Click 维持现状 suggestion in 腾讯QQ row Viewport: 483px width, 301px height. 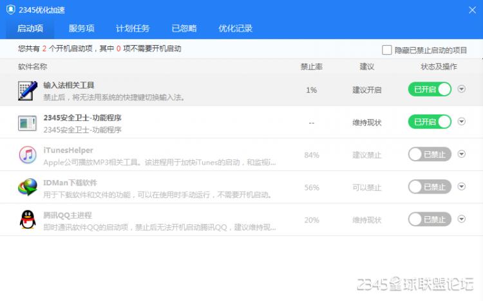pyautogui.click(x=367, y=220)
